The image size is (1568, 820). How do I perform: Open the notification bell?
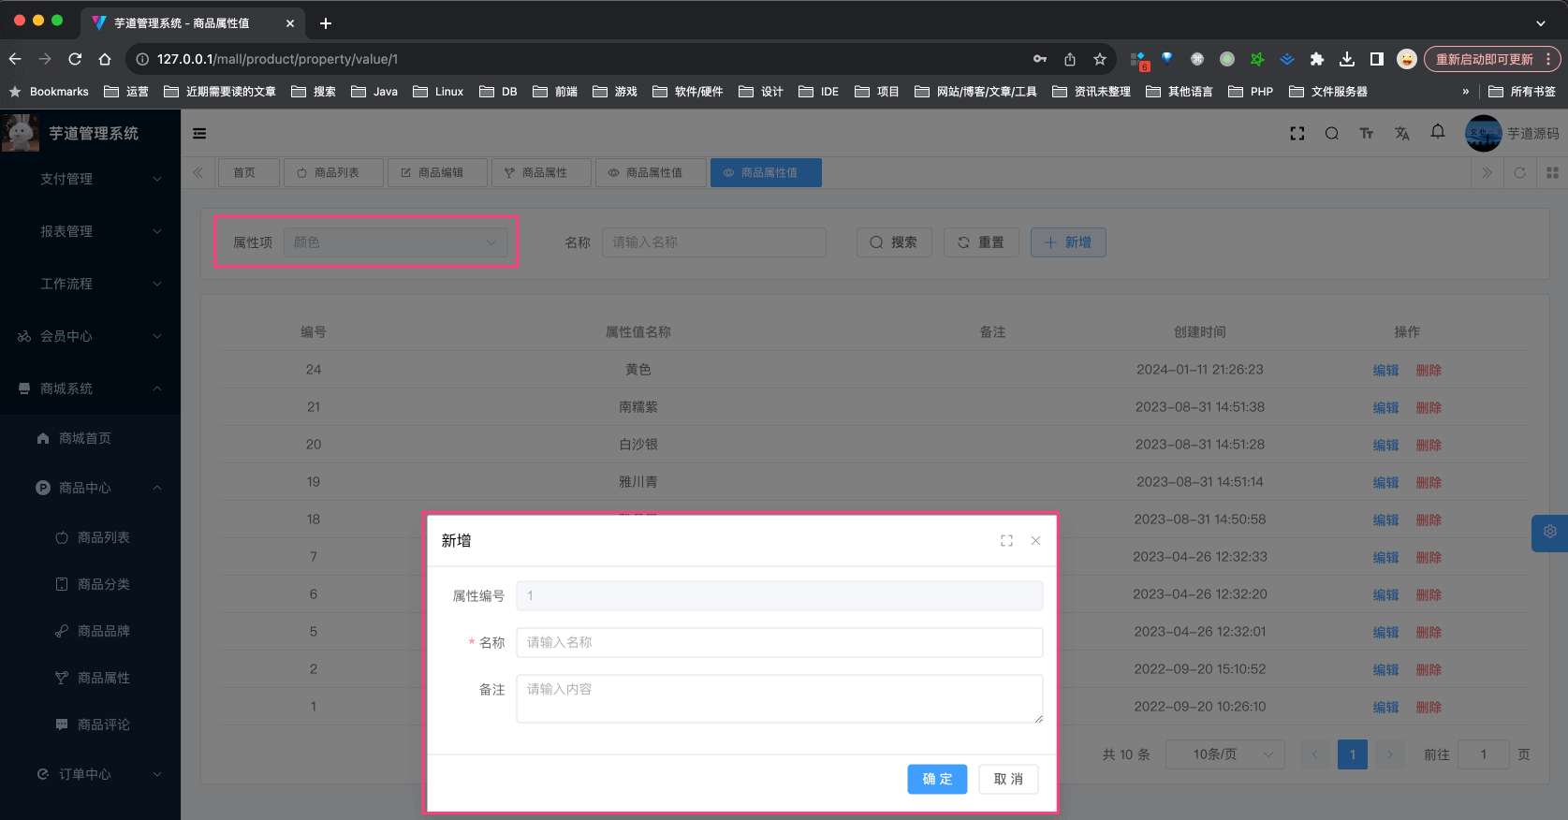(x=1437, y=132)
